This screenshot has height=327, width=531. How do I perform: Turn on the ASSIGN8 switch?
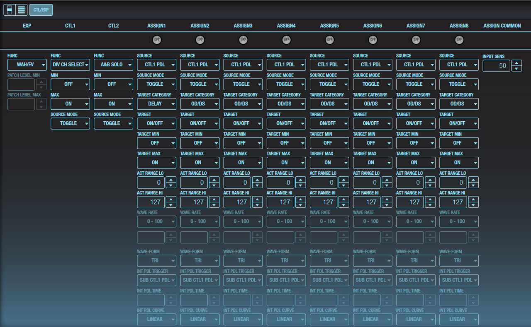pyautogui.click(x=459, y=40)
